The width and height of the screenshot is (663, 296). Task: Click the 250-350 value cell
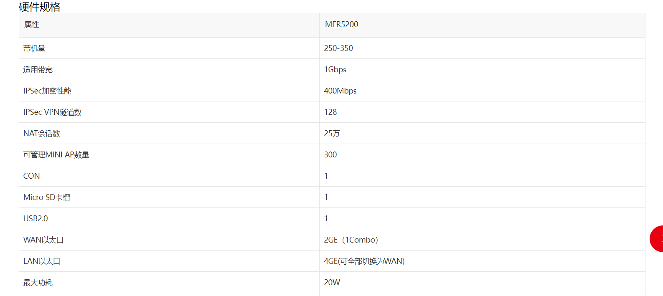coord(338,48)
